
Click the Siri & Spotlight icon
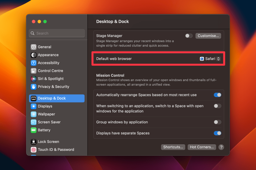[33, 79]
